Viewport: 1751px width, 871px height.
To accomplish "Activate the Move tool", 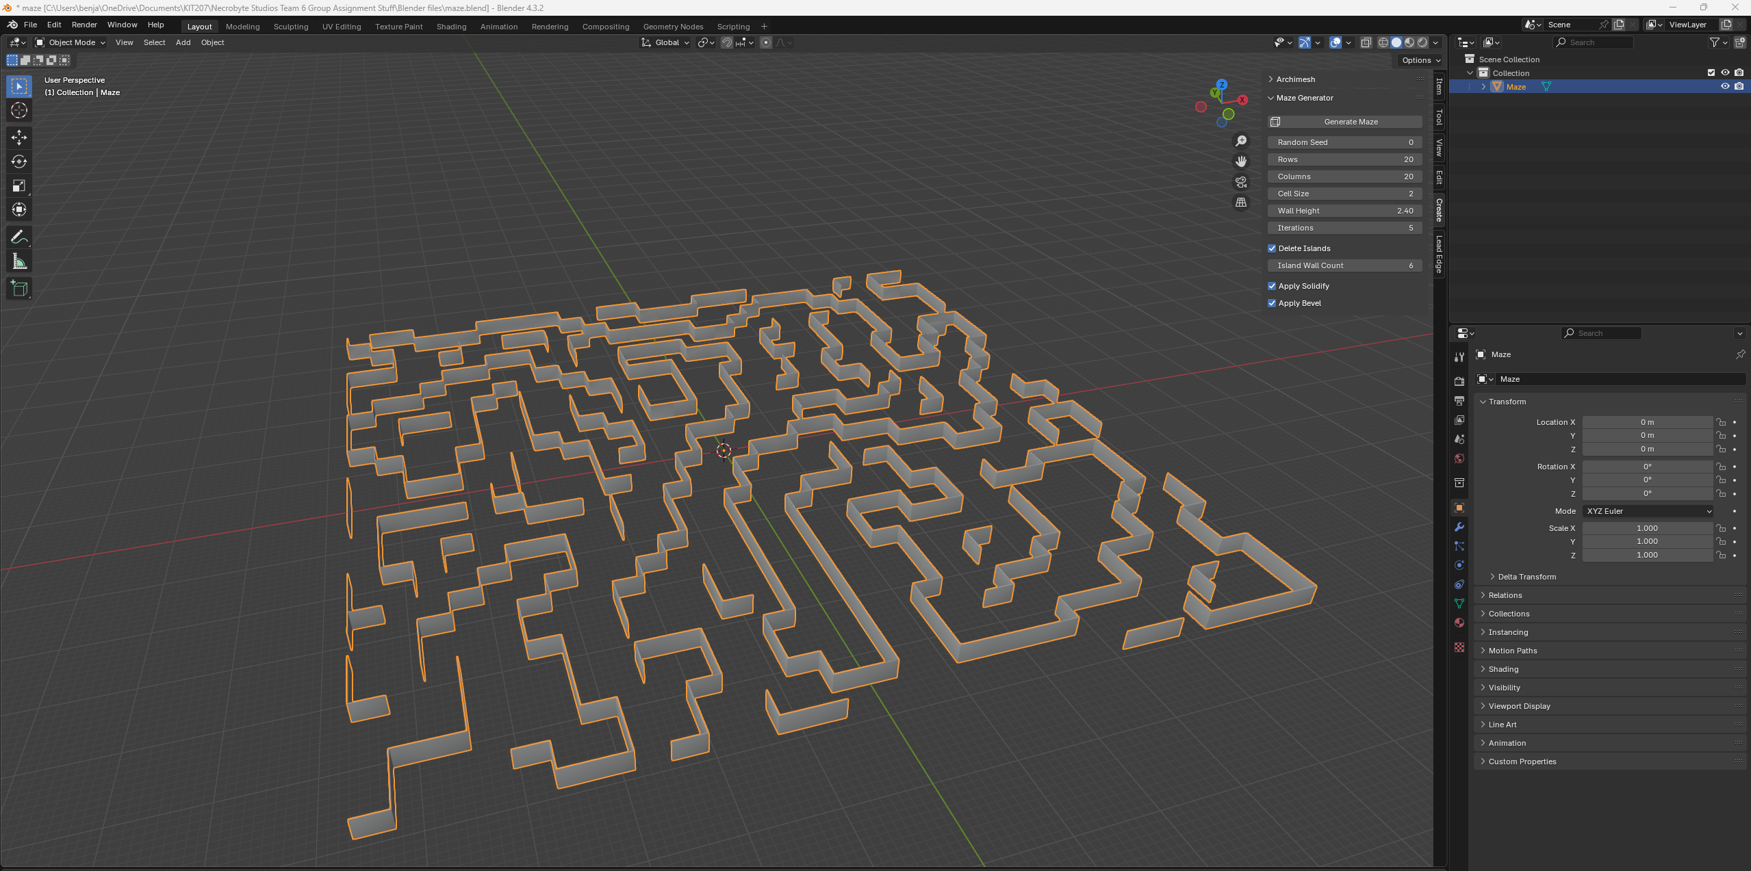I will (x=19, y=138).
